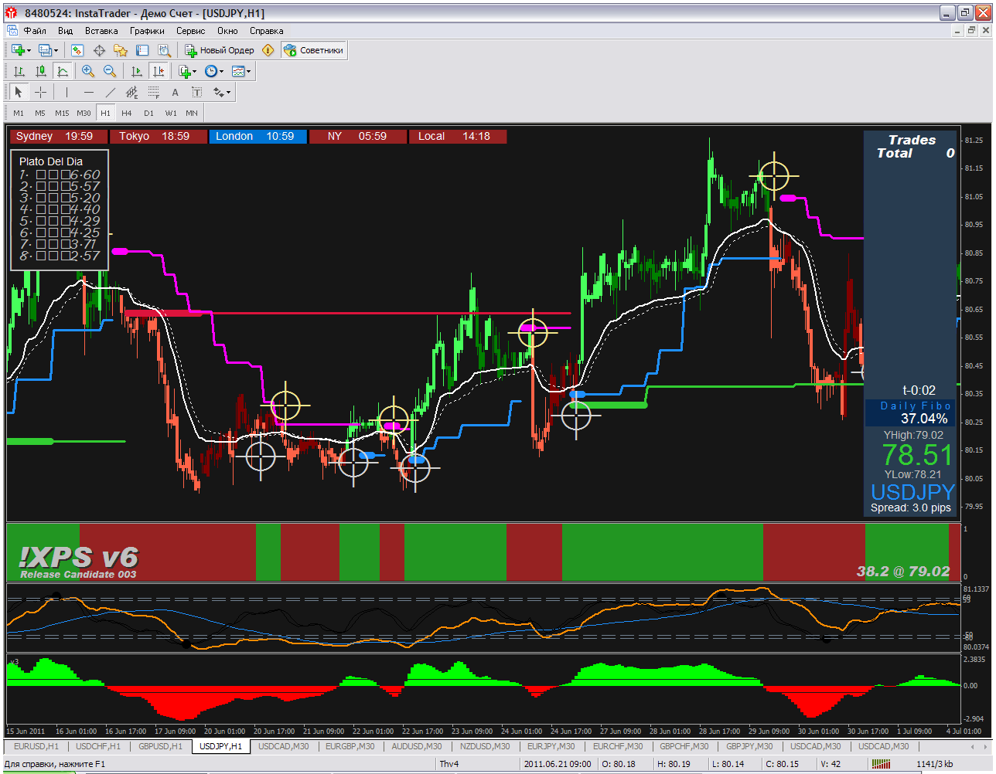This screenshot has width=996, height=774.
Task: Zoom in on the chart
Action: point(88,71)
